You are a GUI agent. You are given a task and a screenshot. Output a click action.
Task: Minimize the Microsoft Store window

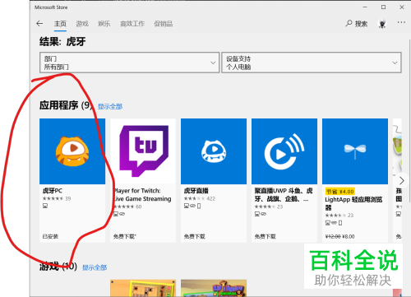click(x=365, y=7)
